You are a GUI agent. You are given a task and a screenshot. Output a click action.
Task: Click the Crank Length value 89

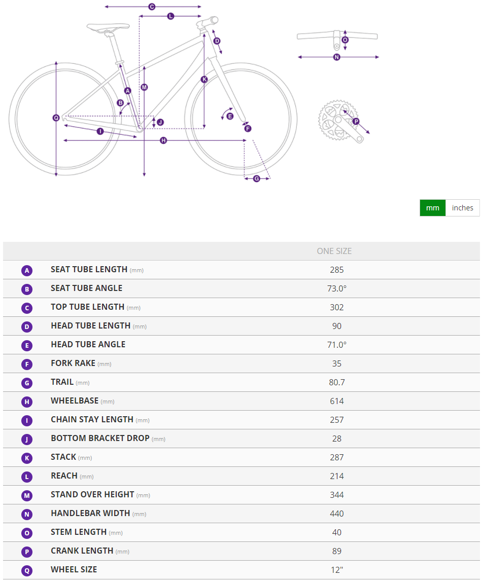click(336, 551)
